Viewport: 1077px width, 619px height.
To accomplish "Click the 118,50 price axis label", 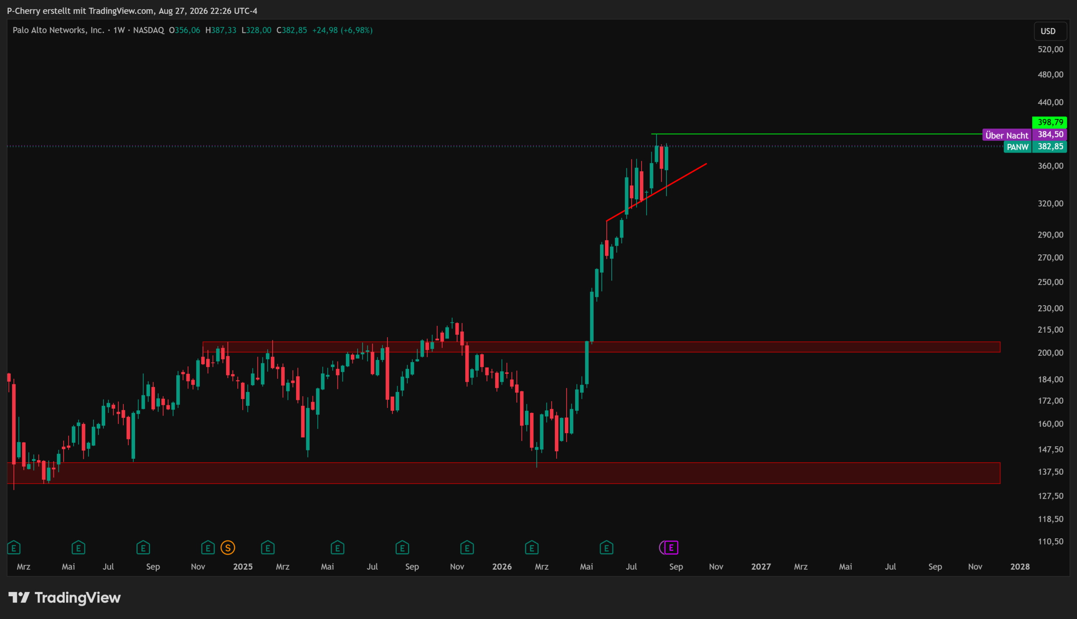I will click(x=1050, y=519).
